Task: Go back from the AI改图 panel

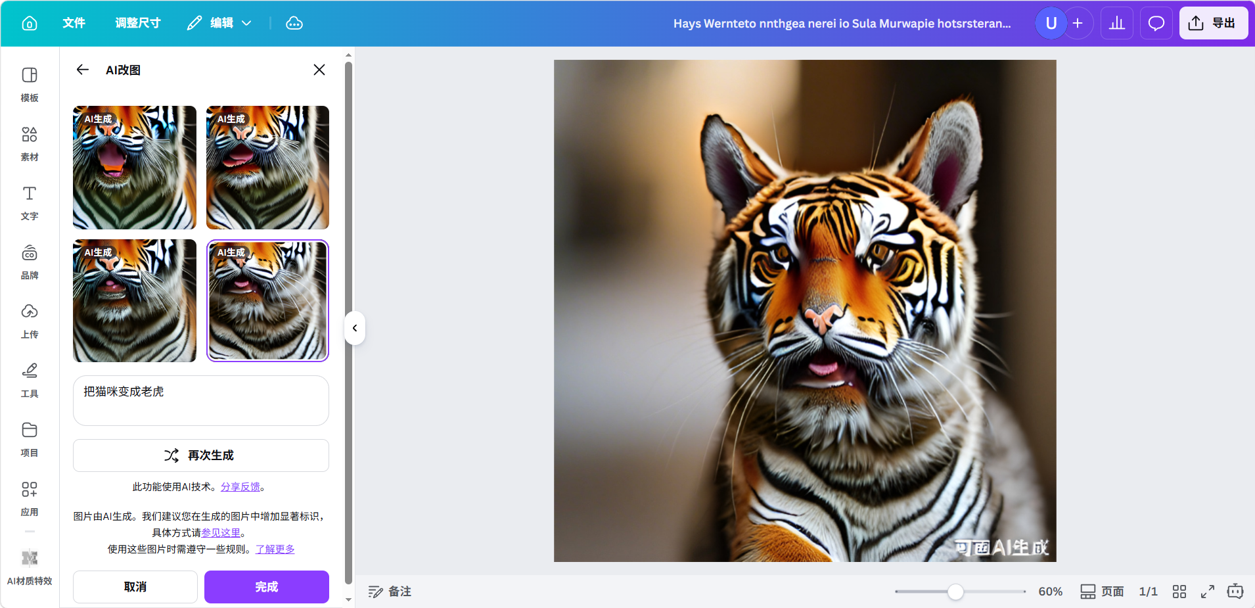Action: click(x=82, y=70)
